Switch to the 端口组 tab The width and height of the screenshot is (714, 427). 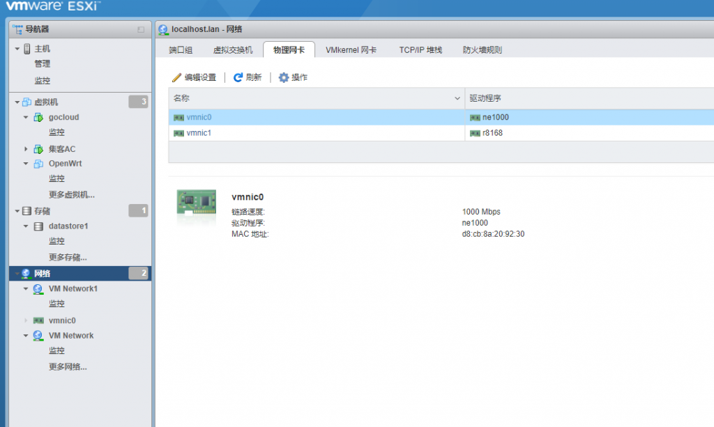(x=181, y=50)
